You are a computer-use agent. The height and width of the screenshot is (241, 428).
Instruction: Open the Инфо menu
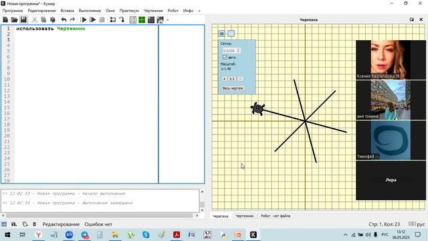pyautogui.click(x=188, y=11)
